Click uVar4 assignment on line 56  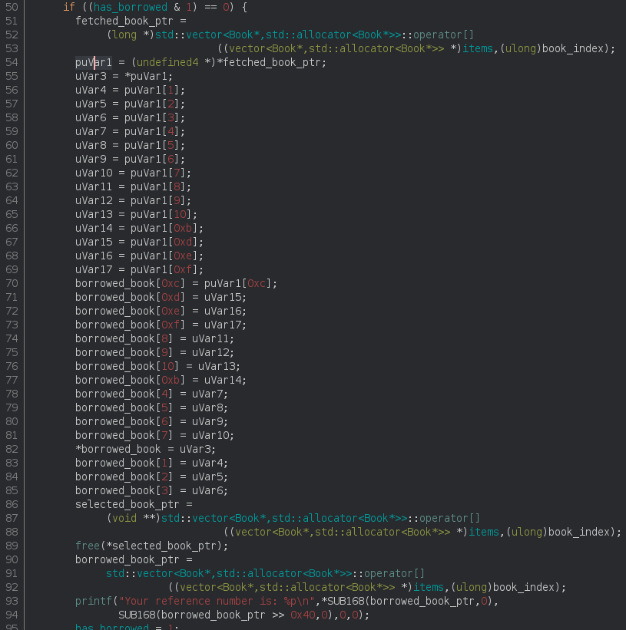(x=91, y=90)
